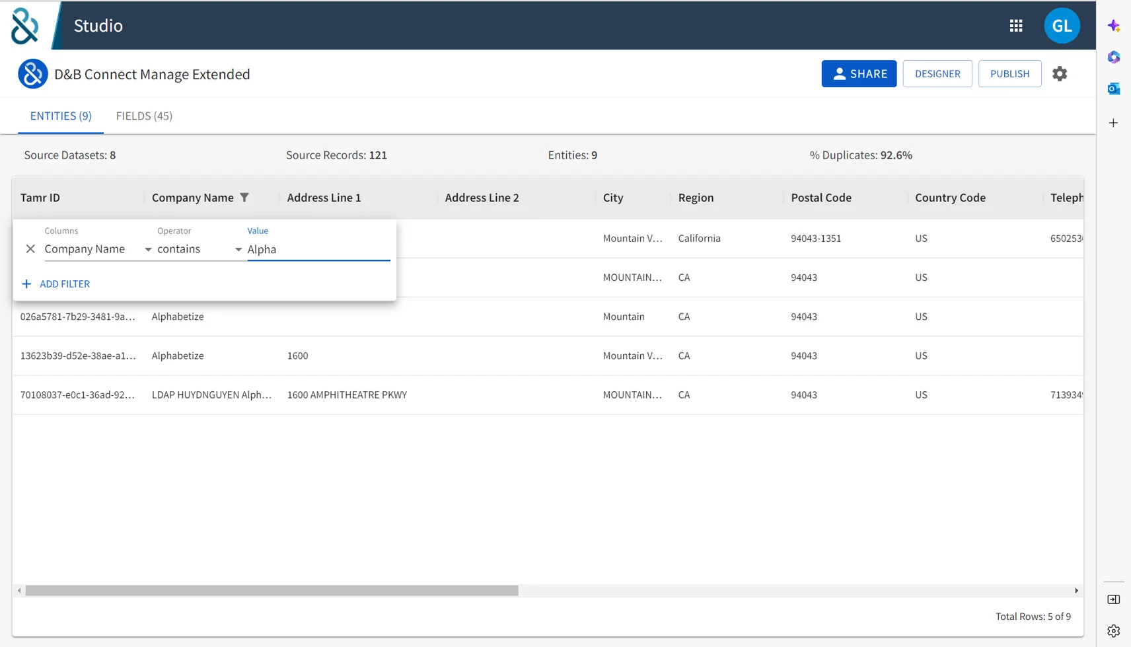Click Add Filter

tap(56, 284)
